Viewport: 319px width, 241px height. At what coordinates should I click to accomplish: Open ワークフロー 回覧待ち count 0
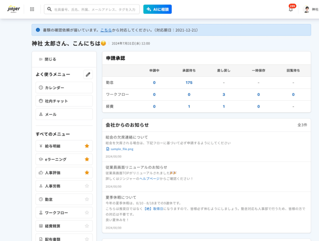293,94
